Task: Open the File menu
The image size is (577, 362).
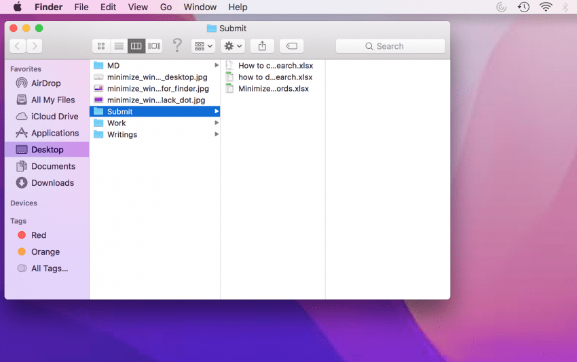Action: (x=81, y=7)
